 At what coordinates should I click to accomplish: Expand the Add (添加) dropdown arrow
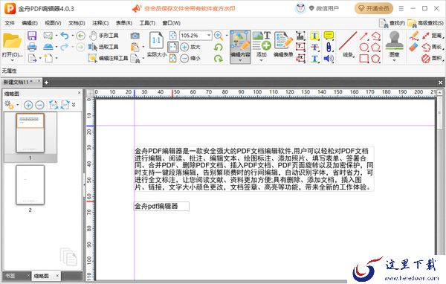point(261,61)
